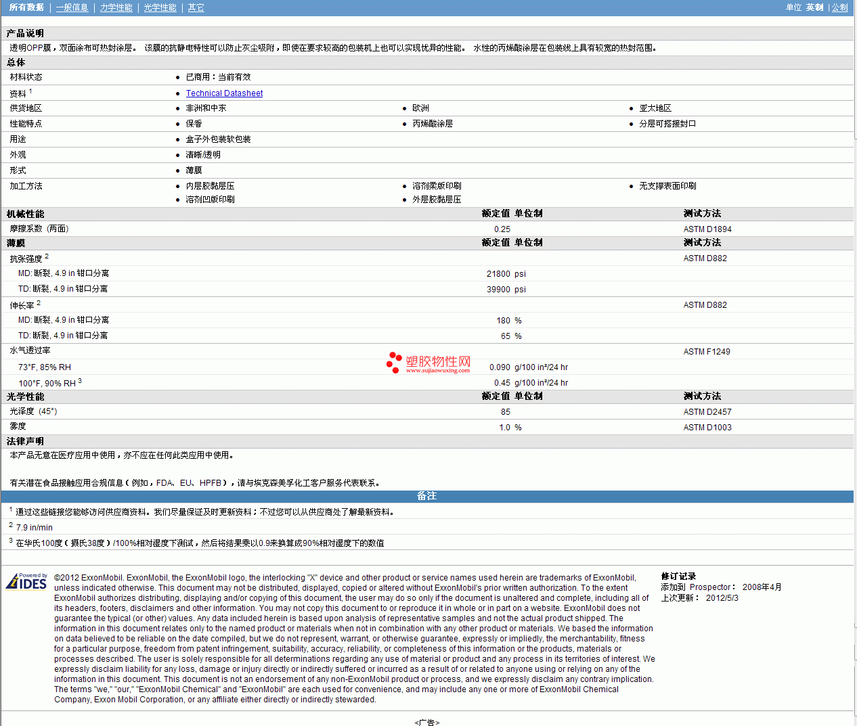Viewport: 857px width, 726px height.
Task: Click the ASTM D2457 test method
Action: click(707, 412)
